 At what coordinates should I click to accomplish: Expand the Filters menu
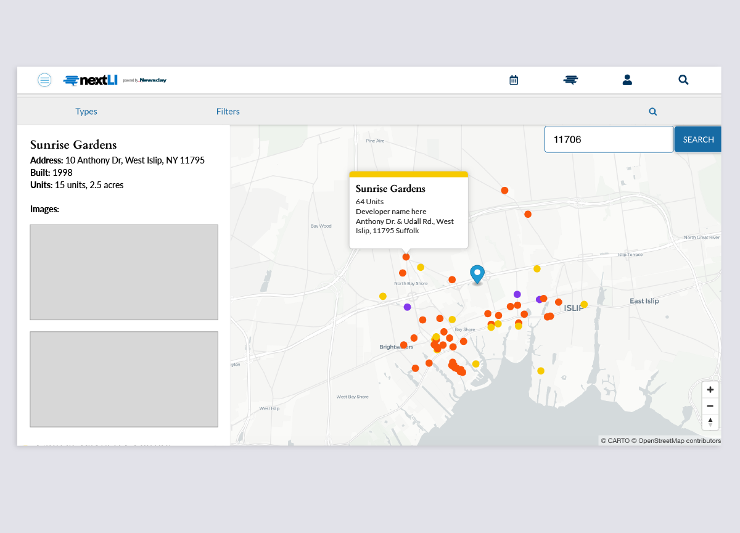[x=228, y=112]
